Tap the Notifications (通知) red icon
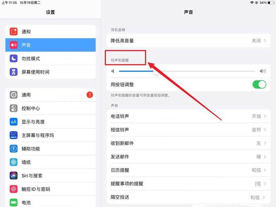This screenshot has height=207, width=276. 14,31
